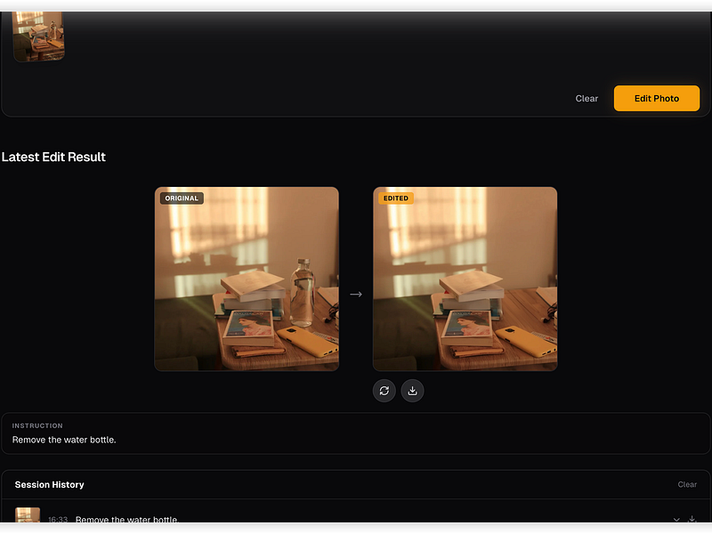View the ORIGINAL image preview
This screenshot has height=534, width=712.
tap(247, 279)
